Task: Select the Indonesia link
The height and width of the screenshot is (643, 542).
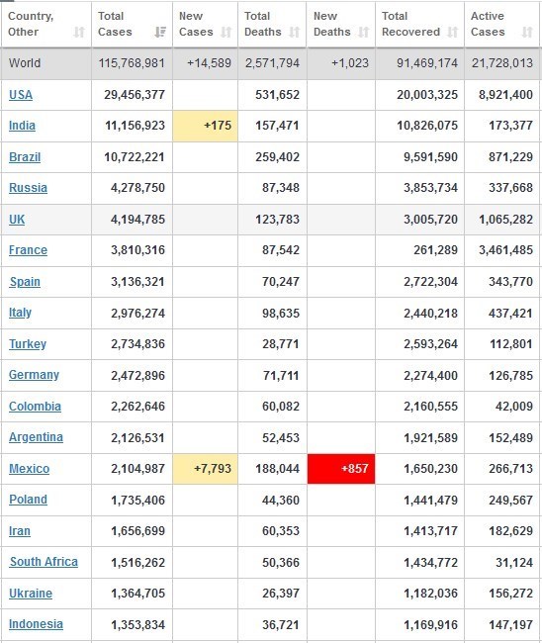Action: pos(36,624)
